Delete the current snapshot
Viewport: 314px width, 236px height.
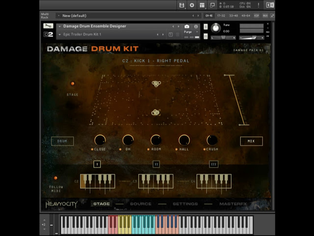coord(178,34)
